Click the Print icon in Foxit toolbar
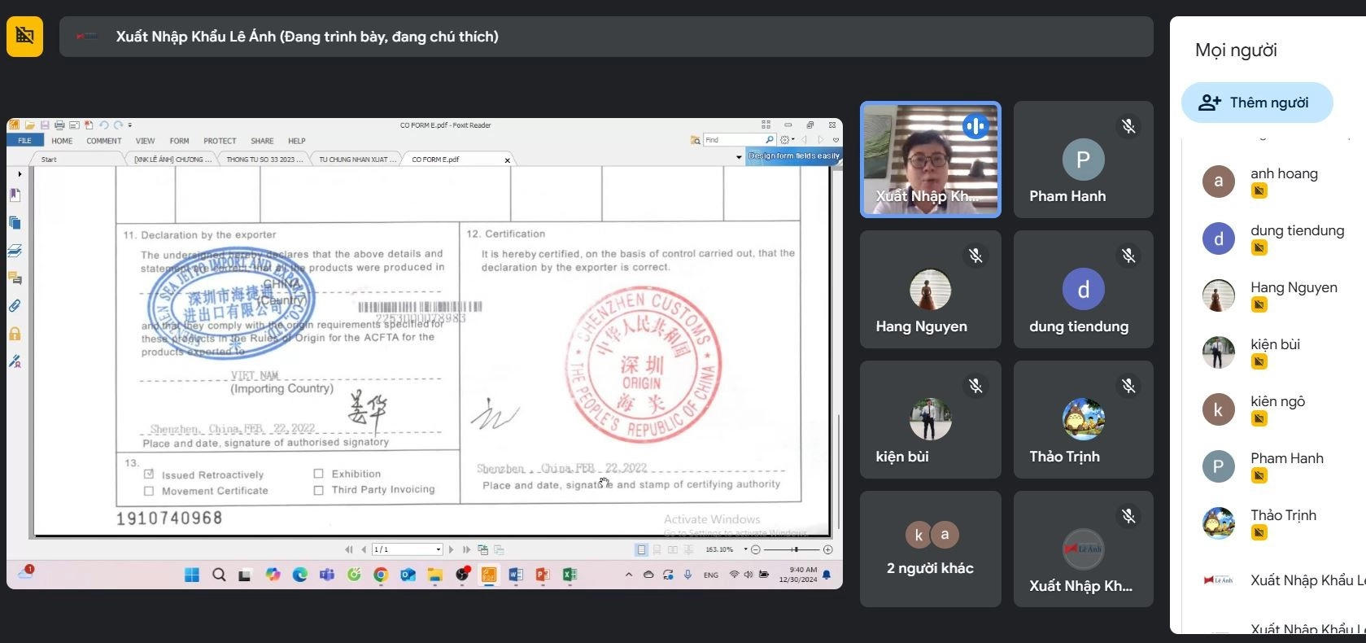 point(59,125)
